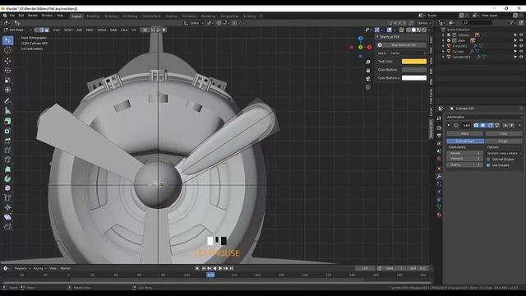Open the Render menu
526x296 pixels.
click(x=33, y=16)
